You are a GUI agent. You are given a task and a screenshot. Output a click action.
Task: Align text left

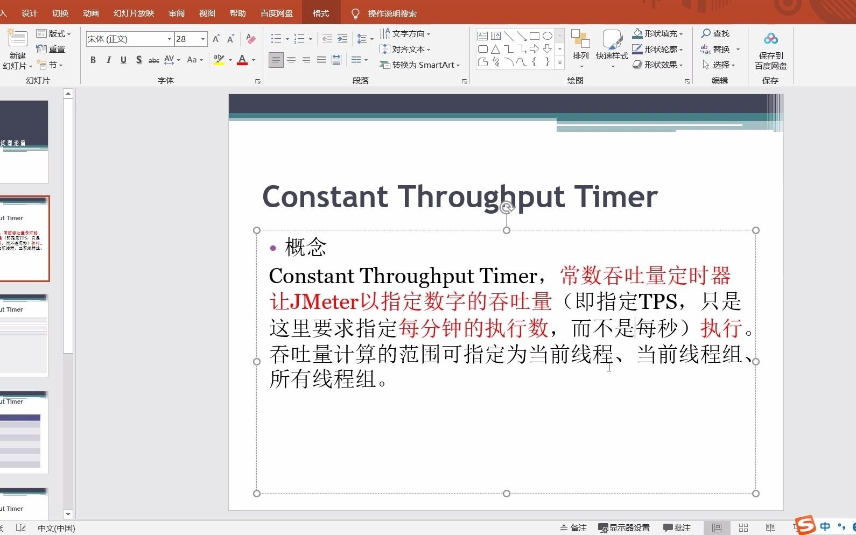click(x=276, y=60)
